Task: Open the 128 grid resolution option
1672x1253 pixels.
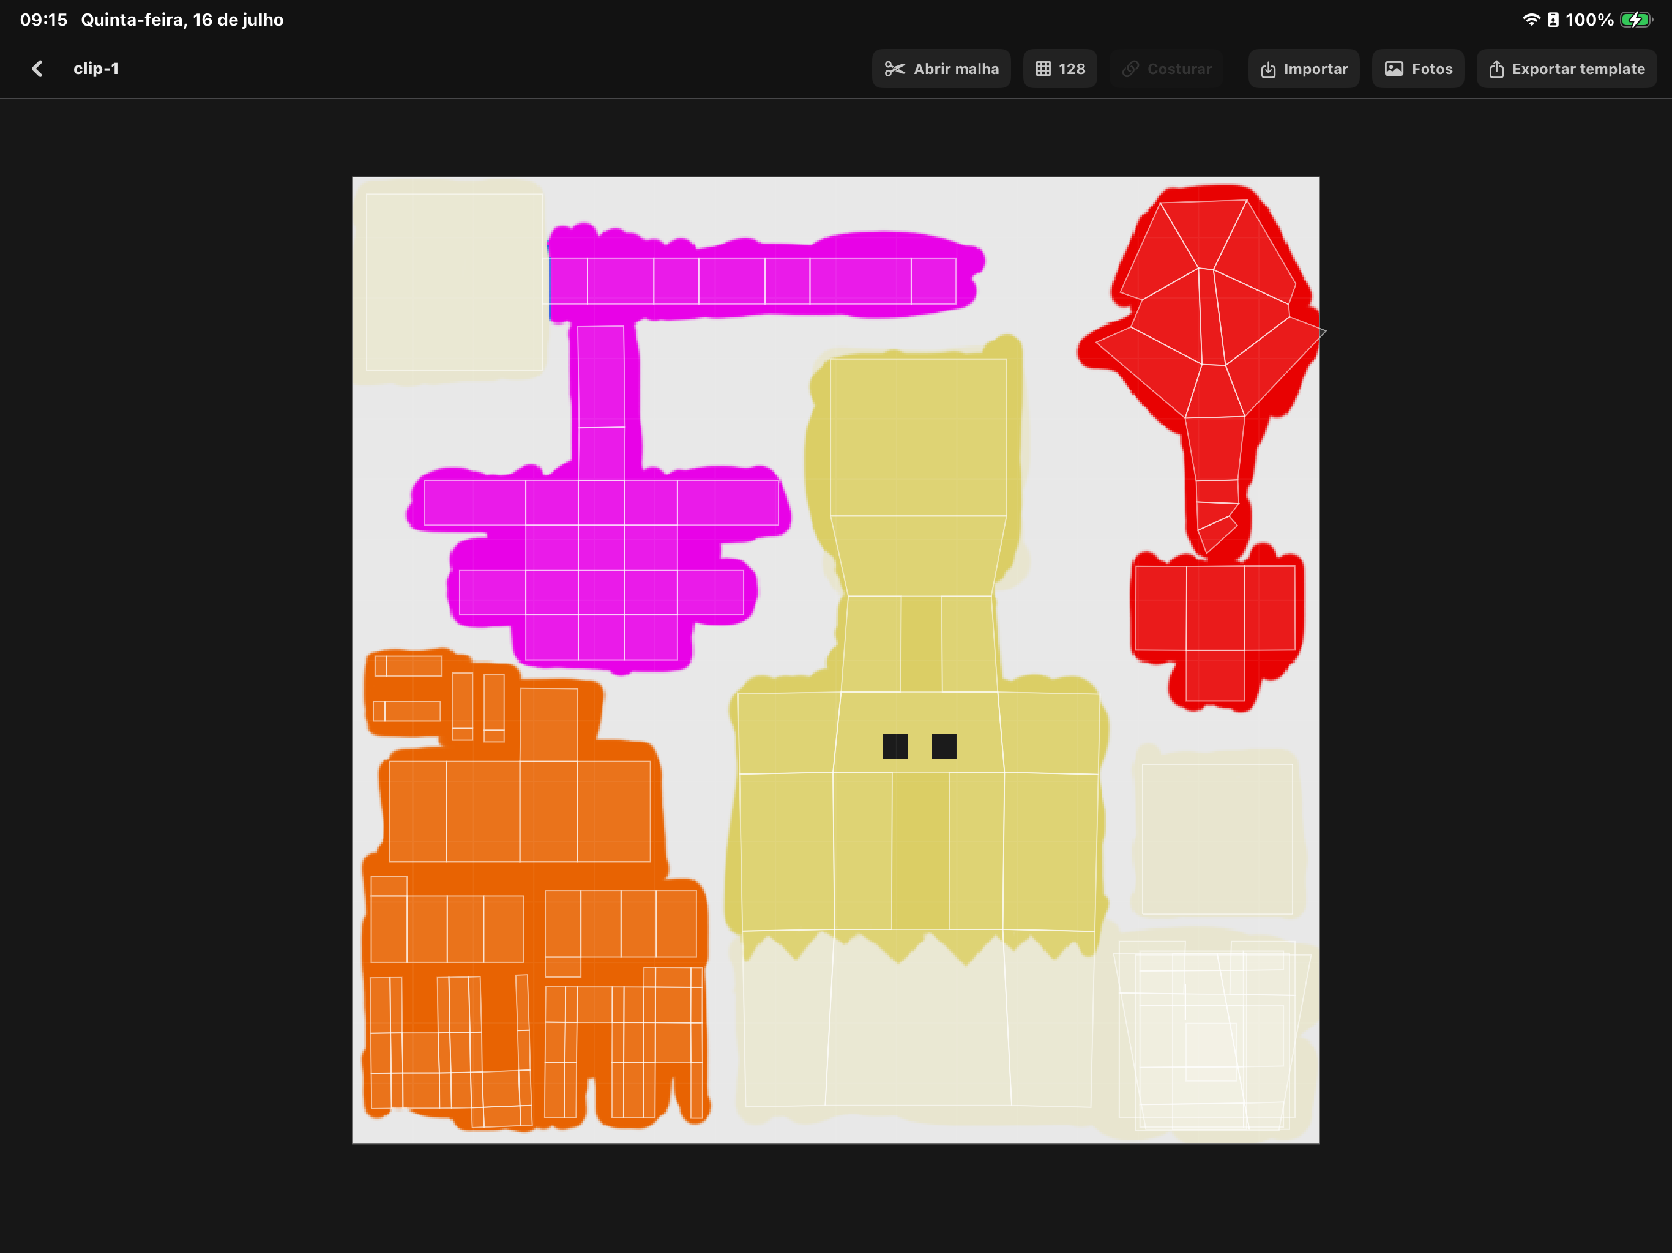Action: tap(1060, 69)
